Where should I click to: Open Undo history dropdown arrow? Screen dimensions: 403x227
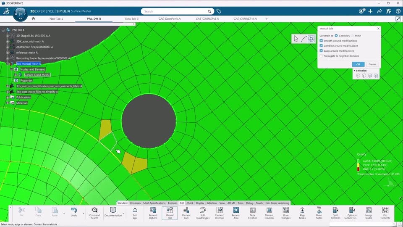pos(83,214)
